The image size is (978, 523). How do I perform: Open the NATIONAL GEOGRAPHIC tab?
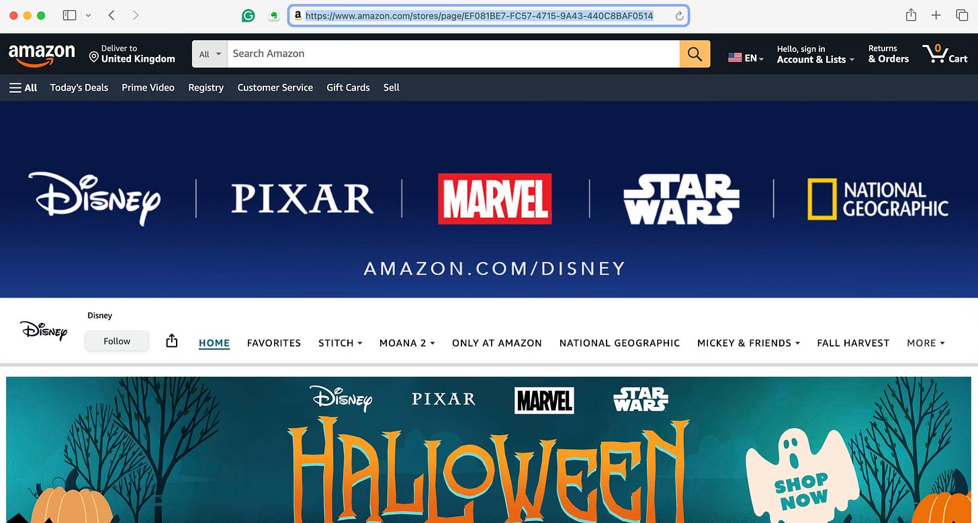620,343
